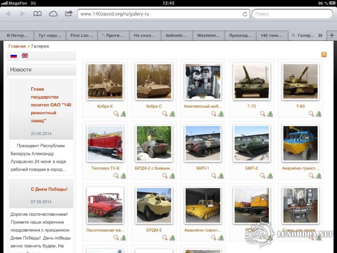Tap the share icon in toolbar
This screenshot has height=253, width=337.
(69, 13)
